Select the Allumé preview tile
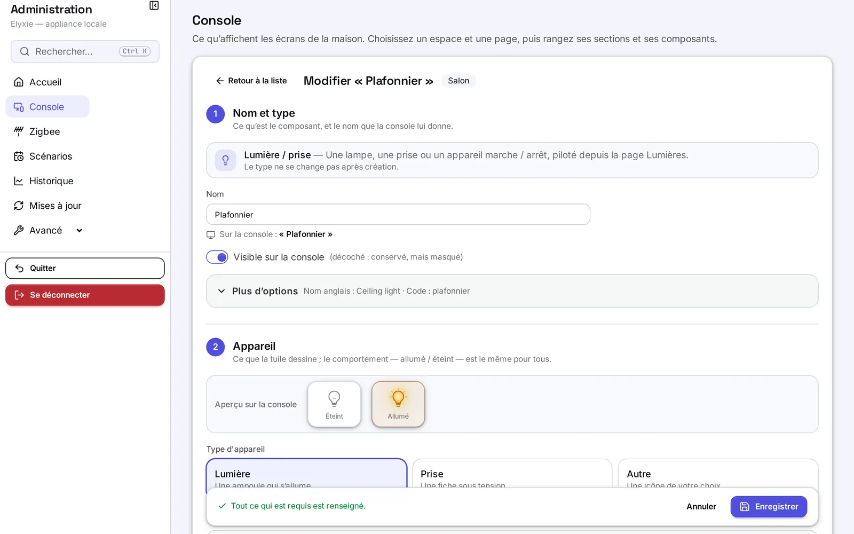This screenshot has height=534, width=854. click(x=398, y=404)
